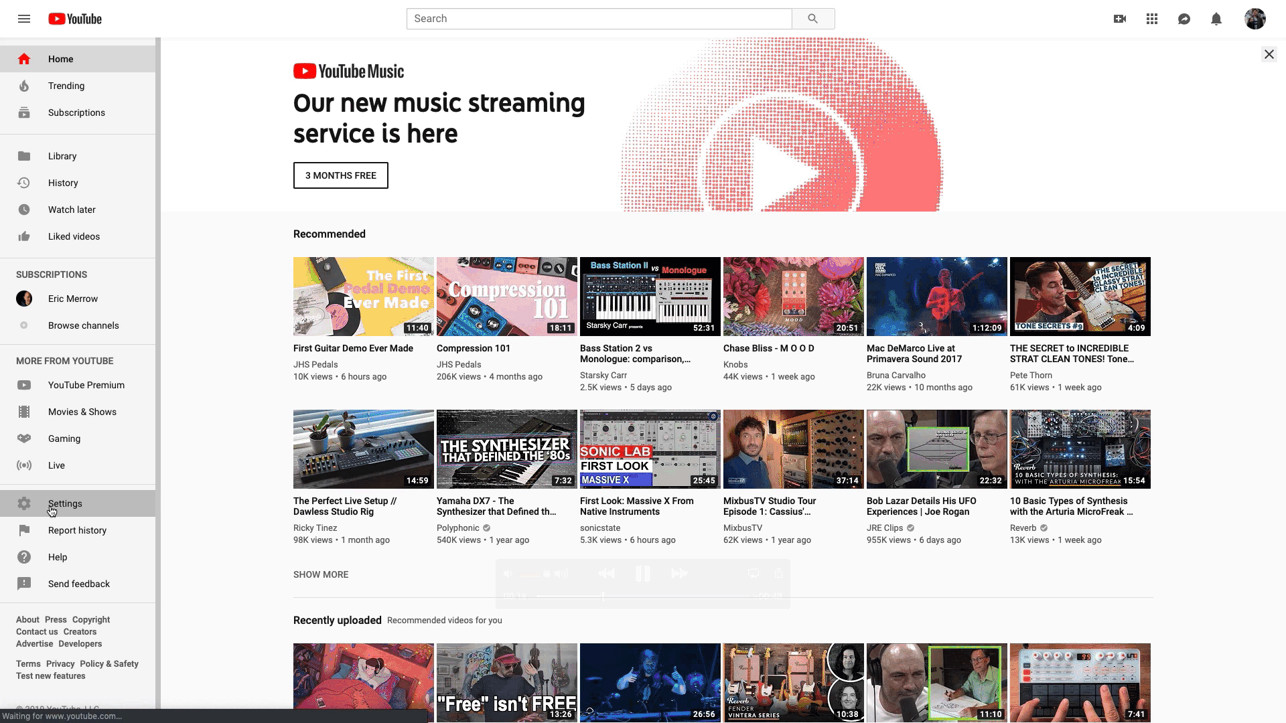Open the YouTube apps grid
The height and width of the screenshot is (723, 1286).
[1152, 19]
